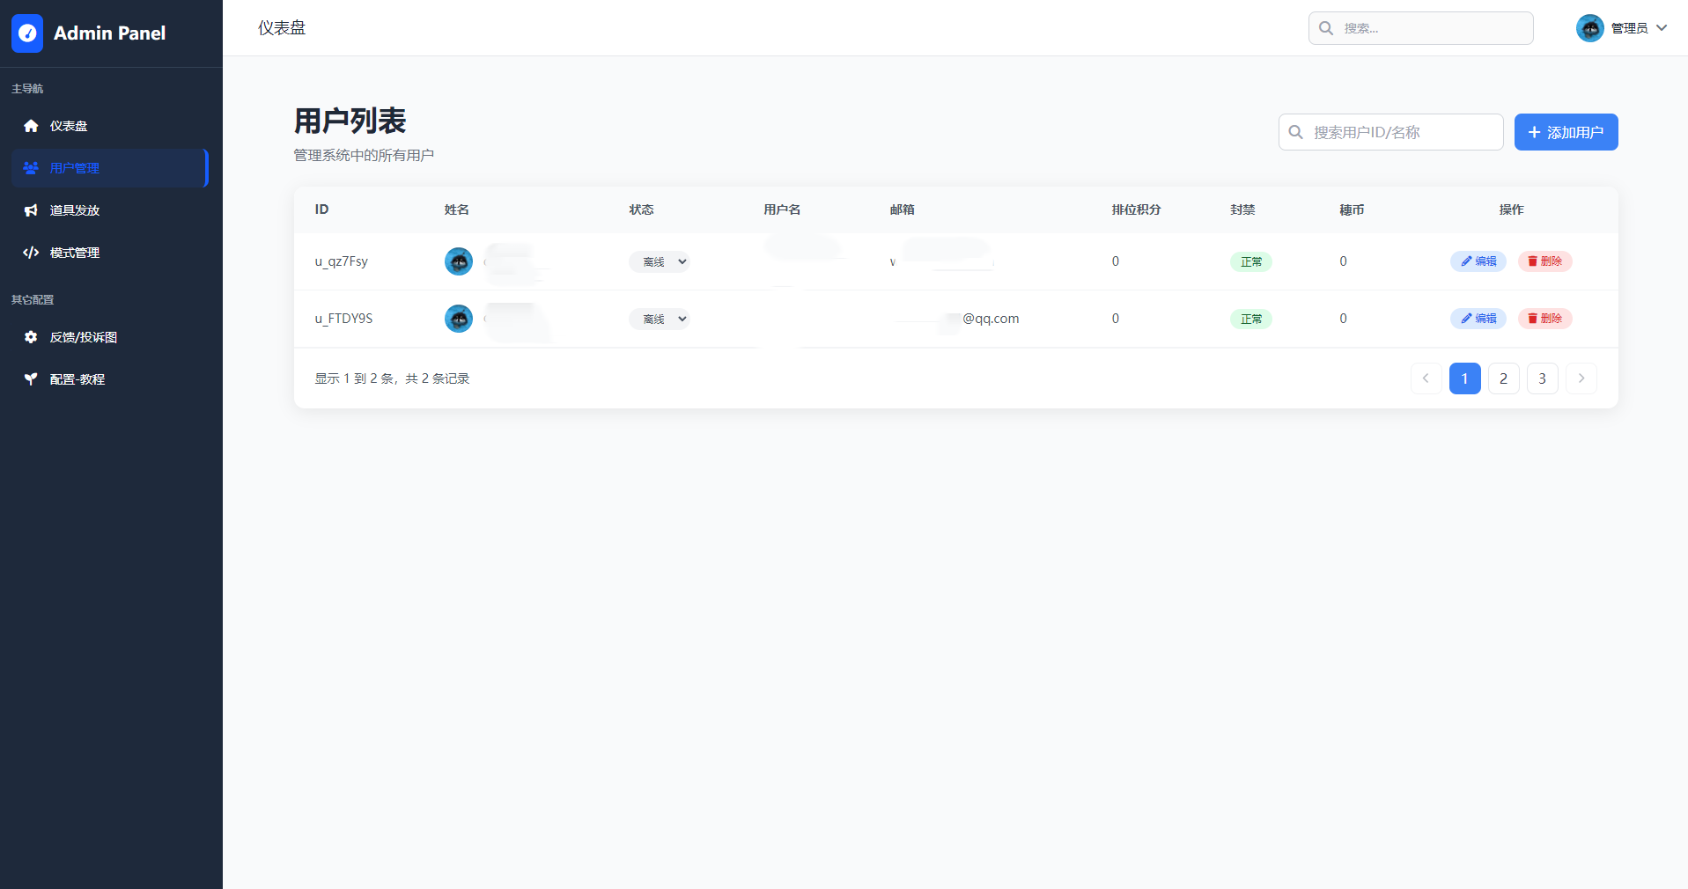Click the 状态 column header
1688x889 pixels.
[641, 209]
